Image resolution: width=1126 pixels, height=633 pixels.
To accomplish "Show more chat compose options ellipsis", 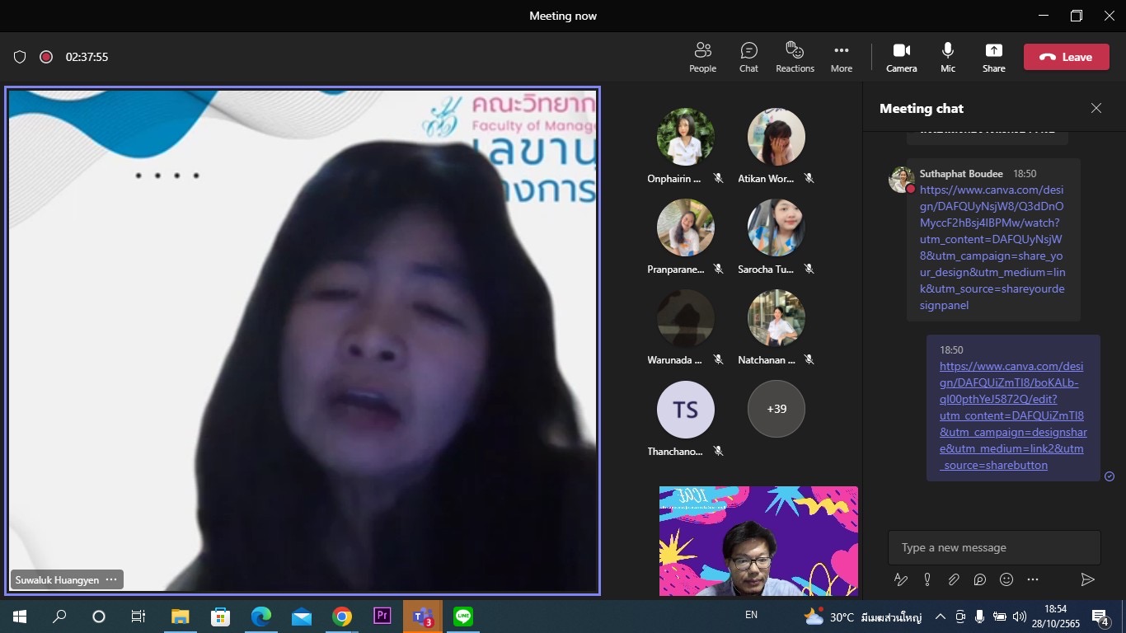I will [1033, 579].
